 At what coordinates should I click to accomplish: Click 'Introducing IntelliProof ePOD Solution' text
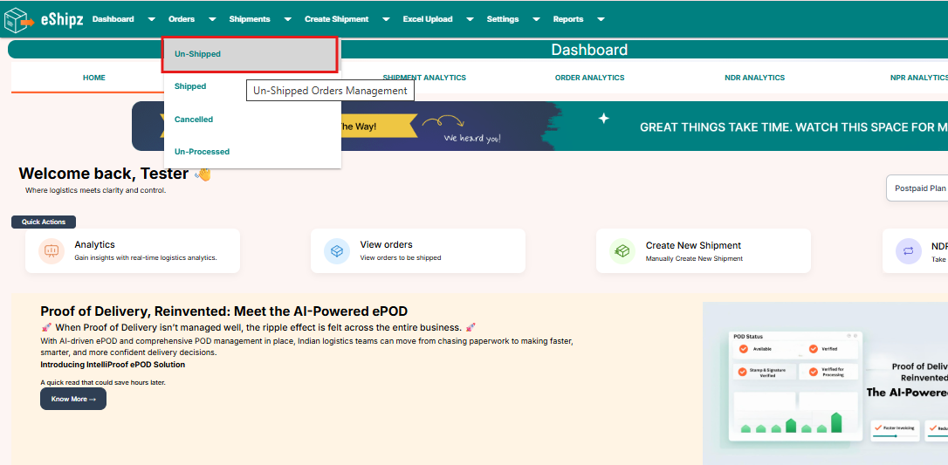pyautogui.click(x=113, y=365)
